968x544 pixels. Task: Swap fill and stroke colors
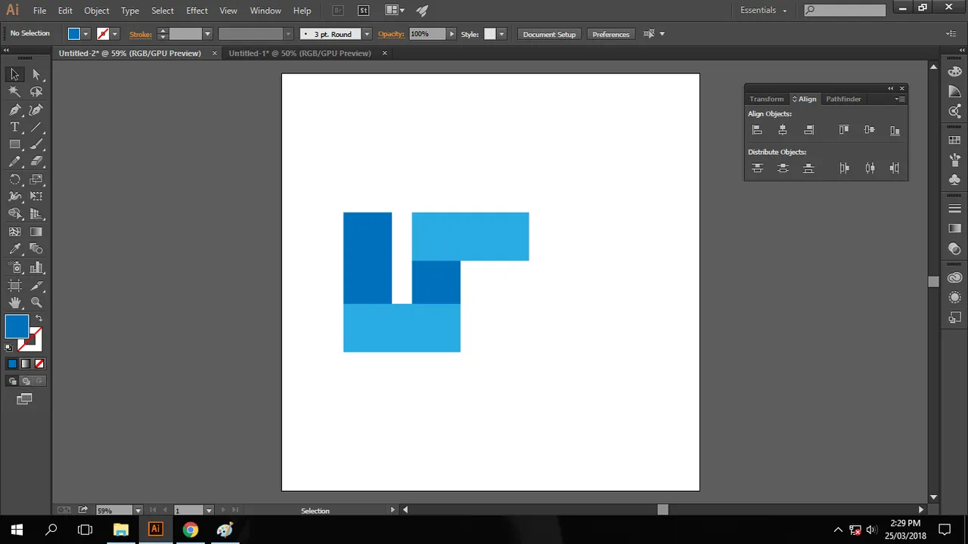pos(39,318)
